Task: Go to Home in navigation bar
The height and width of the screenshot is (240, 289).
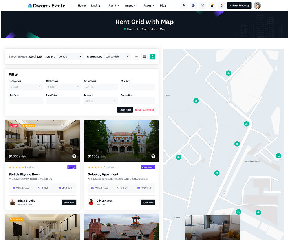Action: pos(82,5)
